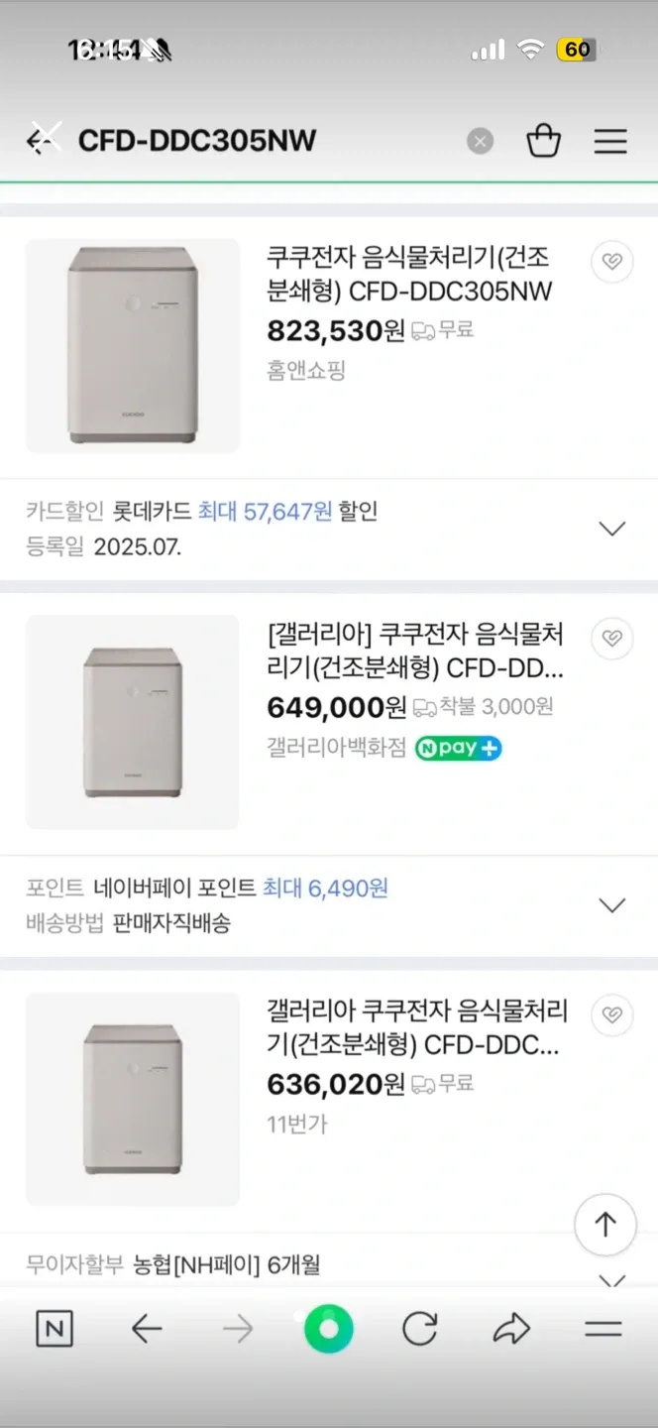Tap the green Naver search circle button

(x=328, y=1329)
